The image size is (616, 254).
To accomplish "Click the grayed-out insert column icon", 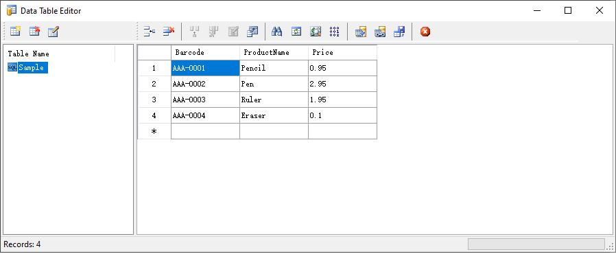I will tap(194, 32).
